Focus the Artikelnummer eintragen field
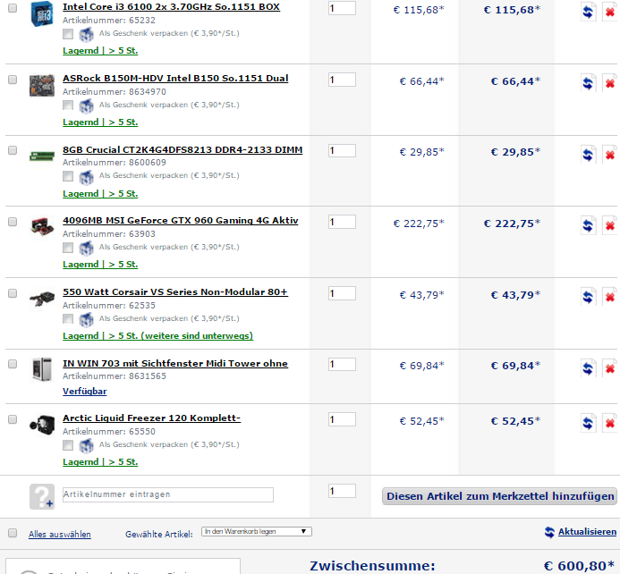The image size is (620, 574). click(168, 494)
